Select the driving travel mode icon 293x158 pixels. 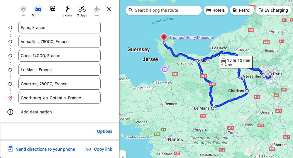[38, 9]
